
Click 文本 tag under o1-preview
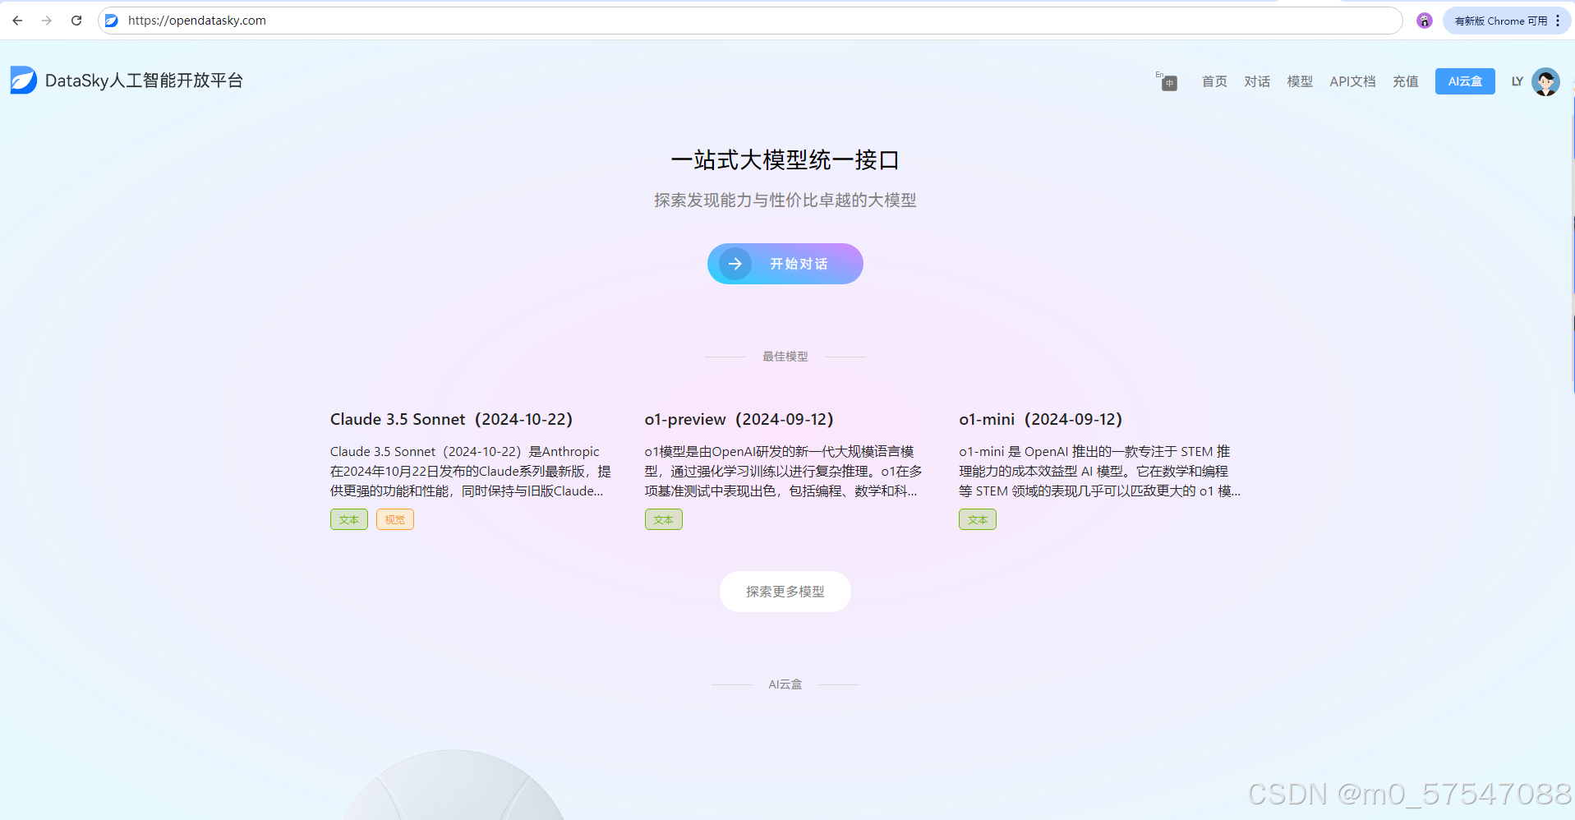pyautogui.click(x=664, y=519)
